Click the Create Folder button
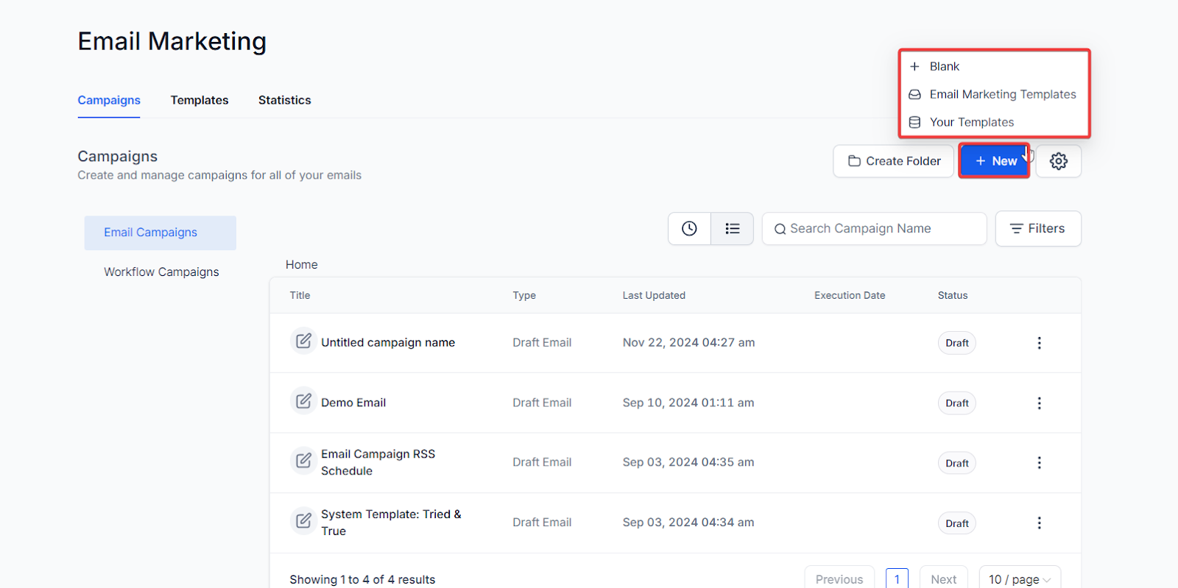 point(894,161)
